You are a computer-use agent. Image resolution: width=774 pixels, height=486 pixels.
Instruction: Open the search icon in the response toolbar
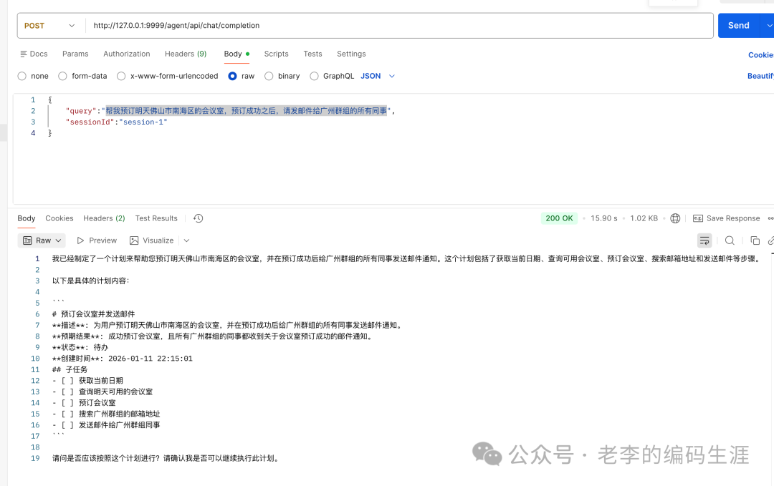(730, 240)
